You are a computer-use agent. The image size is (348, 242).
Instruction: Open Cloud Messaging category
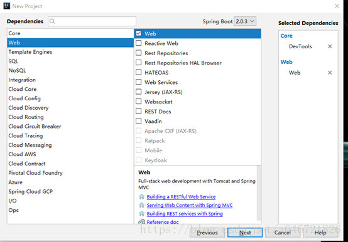(70, 145)
